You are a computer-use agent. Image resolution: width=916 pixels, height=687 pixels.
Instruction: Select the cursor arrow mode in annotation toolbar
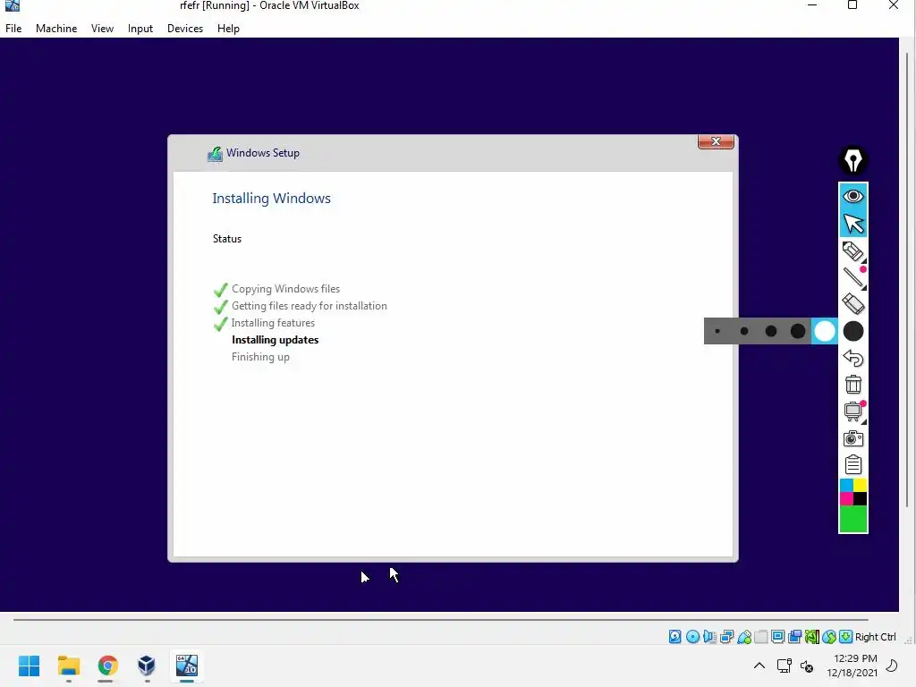pyautogui.click(x=852, y=223)
